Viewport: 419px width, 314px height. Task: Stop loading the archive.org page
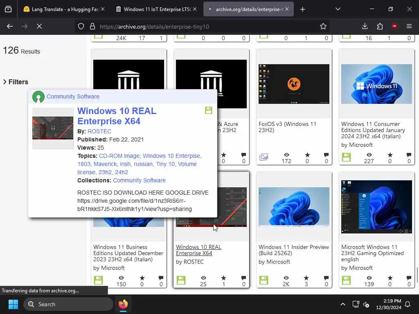tap(39, 26)
